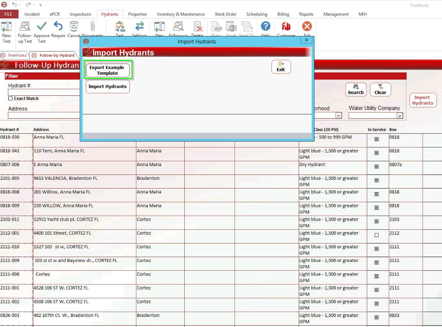Enable the Exact Match checkbox

[11, 98]
